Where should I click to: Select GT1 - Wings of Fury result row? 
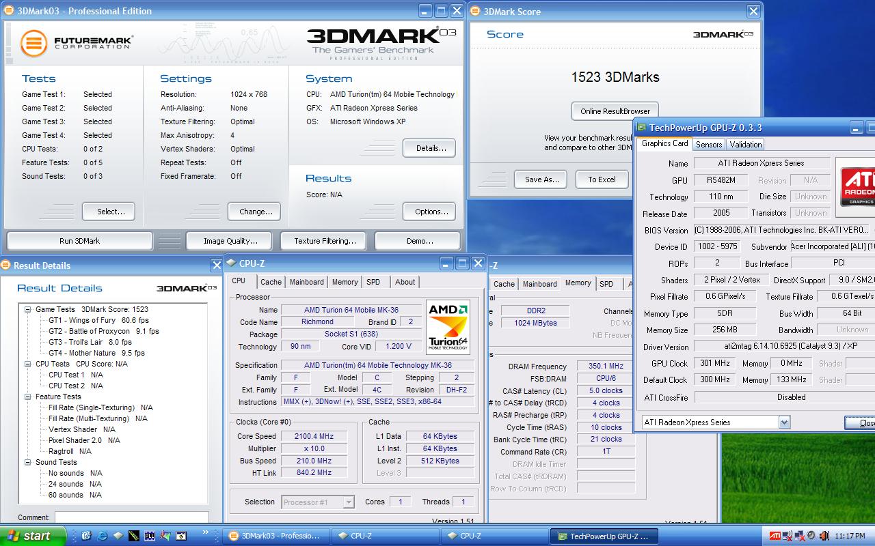click(98, 320)
